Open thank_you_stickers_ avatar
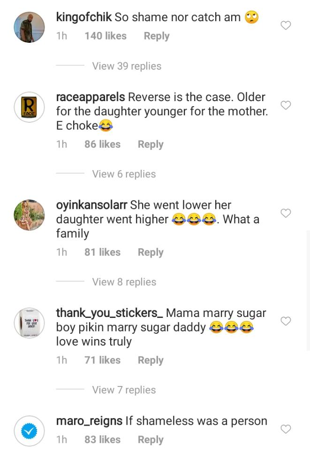Screen dimensions: 310x458 tap(30, 323)
